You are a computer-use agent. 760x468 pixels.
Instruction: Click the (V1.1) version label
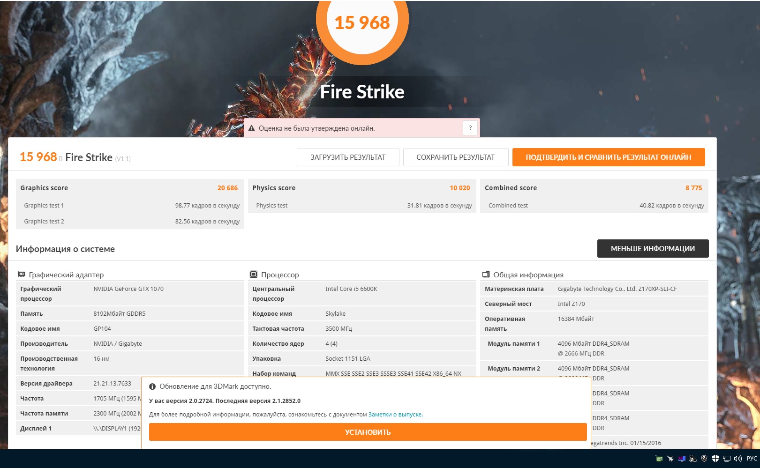pyautogui.click(x=123, y=159)
